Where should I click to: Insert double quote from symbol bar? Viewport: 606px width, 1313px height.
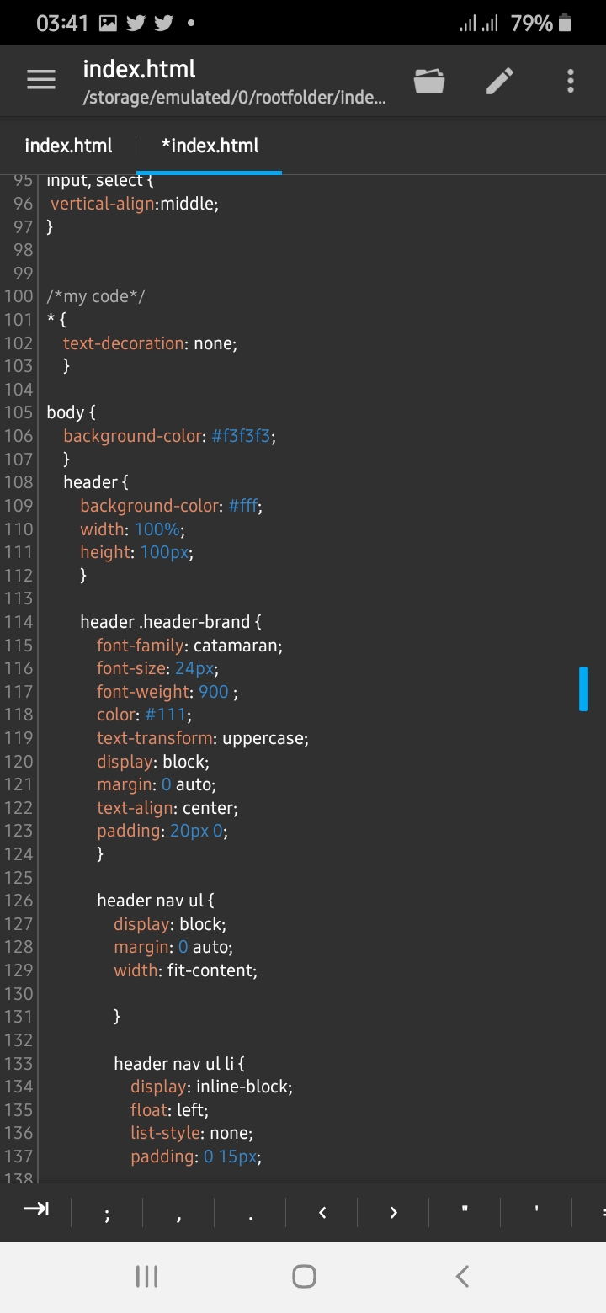(465, 1213)
